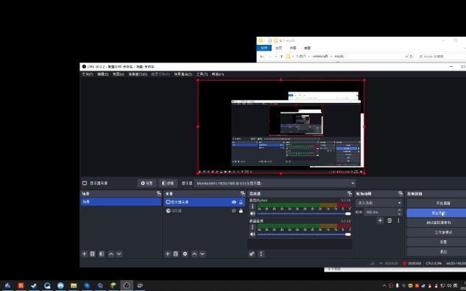Click source toolbar 滤镜 filters button
The height and width of the screenshot is (291, 466).
click(x=168, y=183)
